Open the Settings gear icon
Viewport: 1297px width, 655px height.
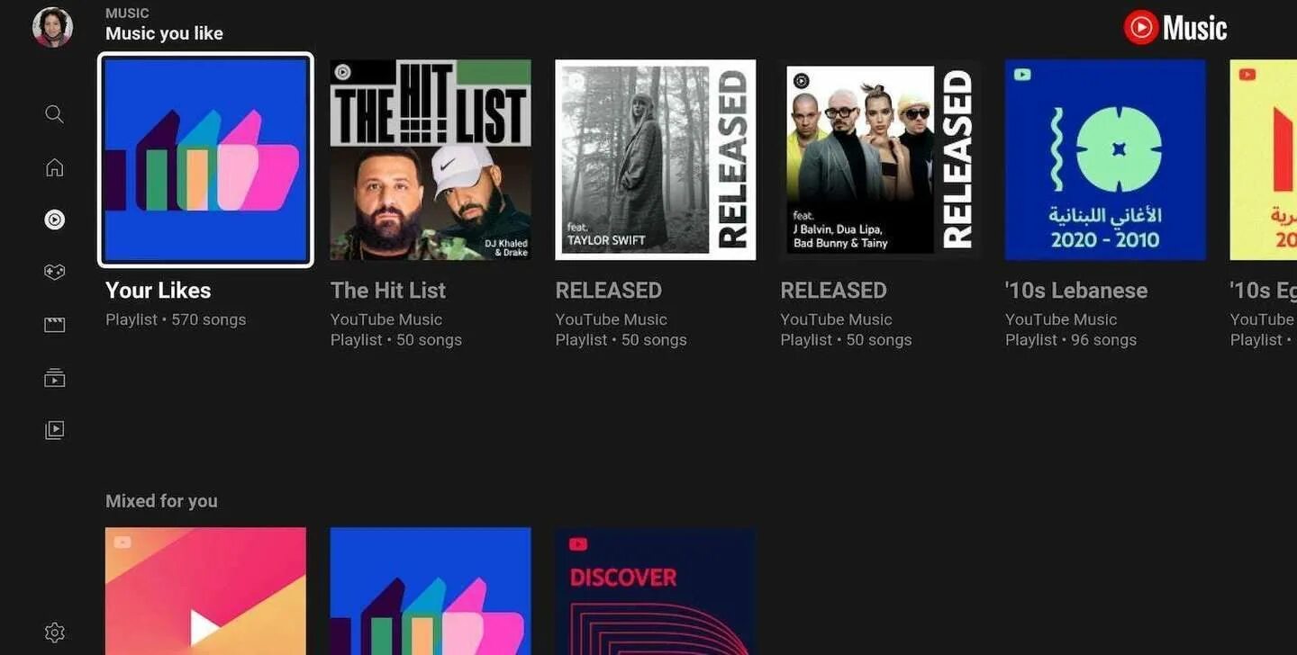coord(54,633)
